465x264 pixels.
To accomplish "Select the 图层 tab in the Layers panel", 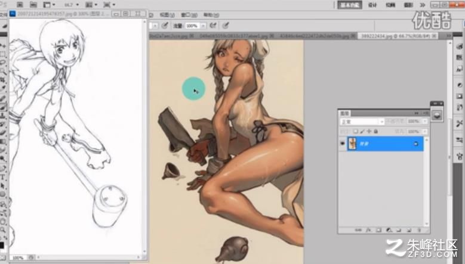I will 344,113.
